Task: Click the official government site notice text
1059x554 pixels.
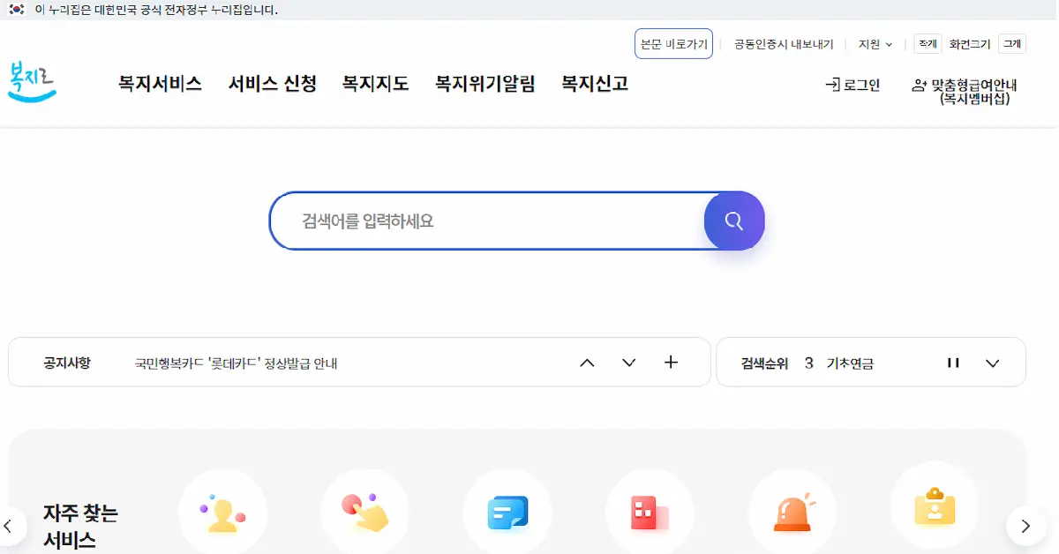Action: [156, 10]
